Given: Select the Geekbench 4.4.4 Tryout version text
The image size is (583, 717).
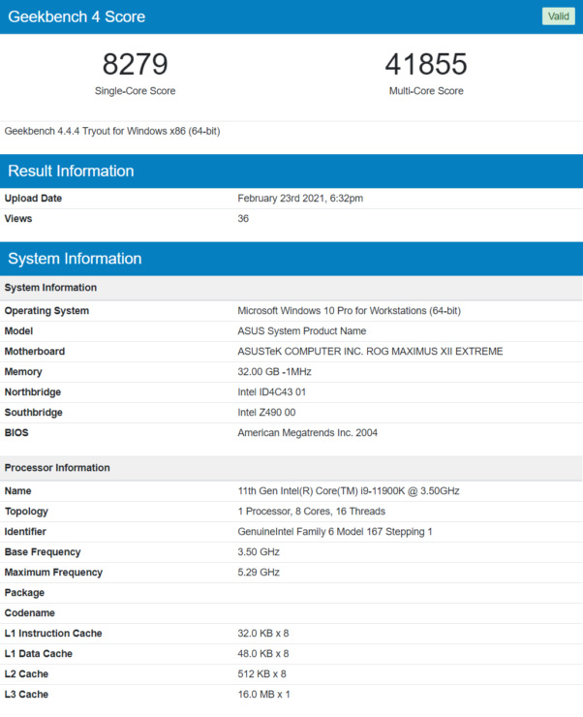Looking at the screenshot, I should [112, 131].
